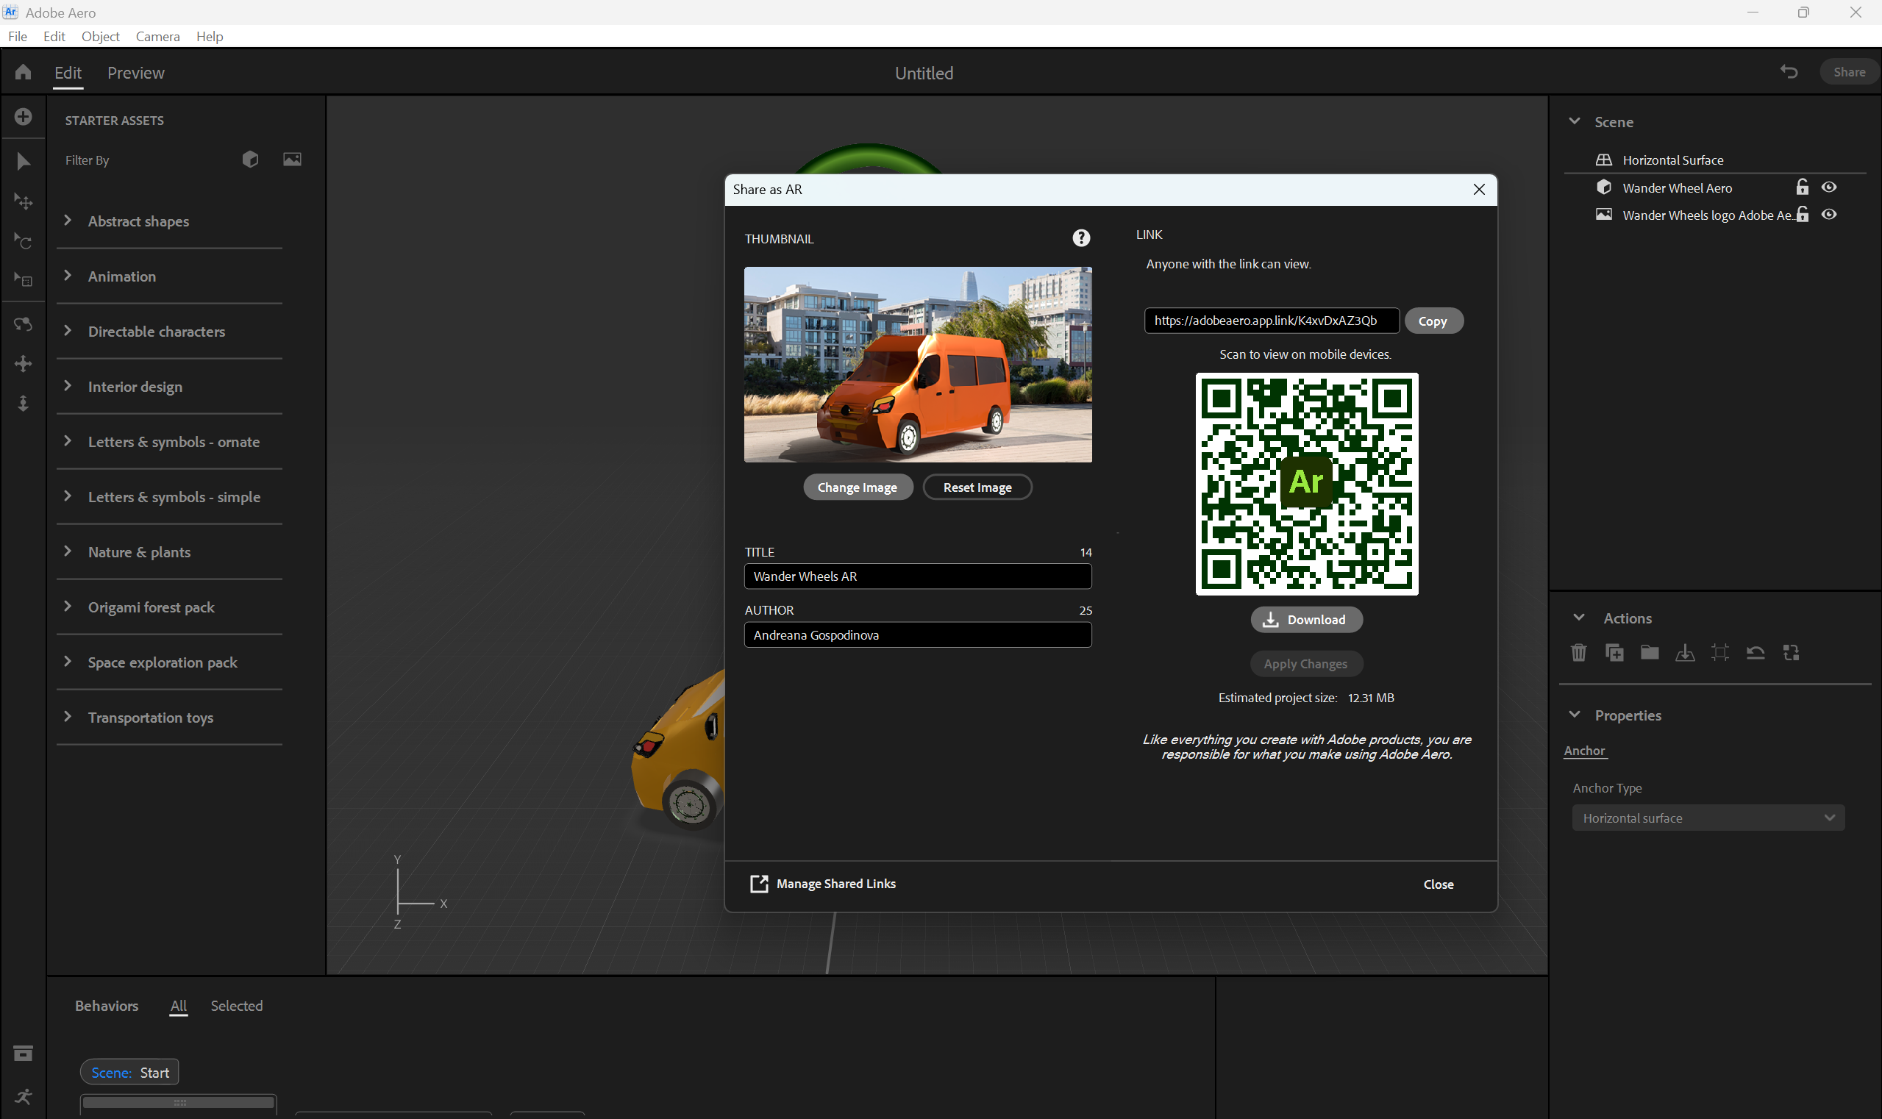Select the Dolly zoom camera tool
This screenshot has width=1882, height=1119.
pos(24,404)
